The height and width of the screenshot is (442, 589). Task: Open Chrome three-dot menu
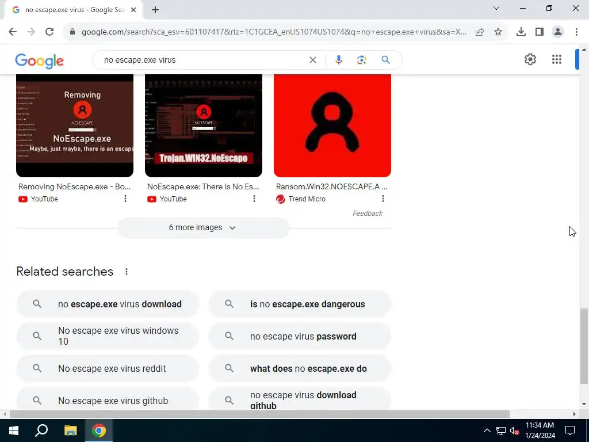[576, 32]
